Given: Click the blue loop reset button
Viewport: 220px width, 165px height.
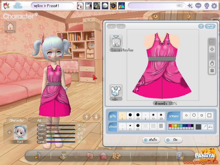Looking at the screenshot, I should coord(210,26).
